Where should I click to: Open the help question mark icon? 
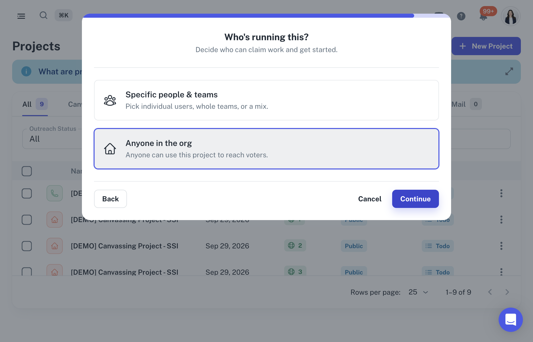click(461, 16)
